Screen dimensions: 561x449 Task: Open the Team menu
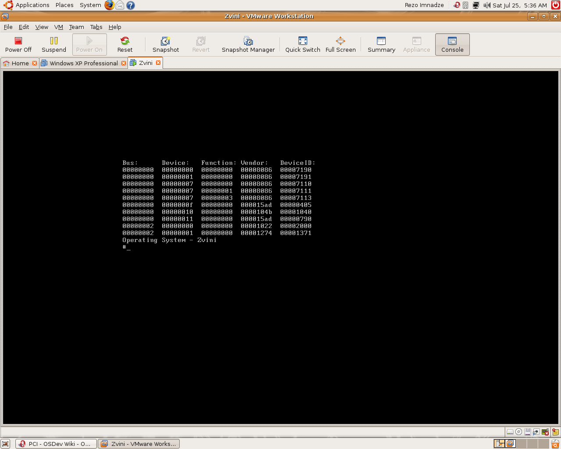[x=76, y=27]
